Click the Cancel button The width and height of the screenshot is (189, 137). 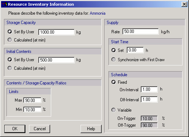[x=39, y=129]
